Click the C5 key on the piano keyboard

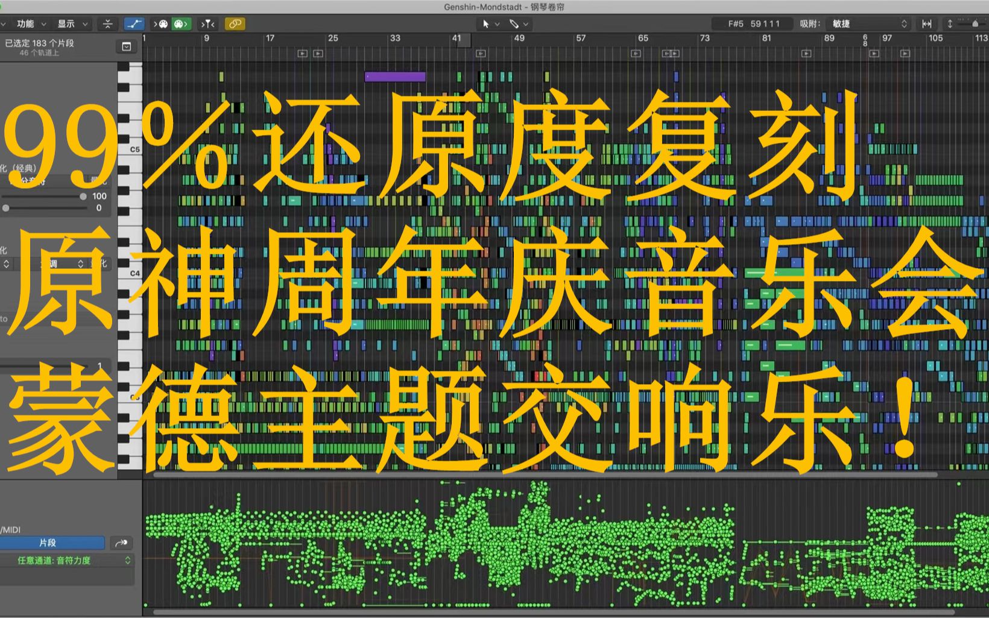pyautogui.click(x=131, y=150)
